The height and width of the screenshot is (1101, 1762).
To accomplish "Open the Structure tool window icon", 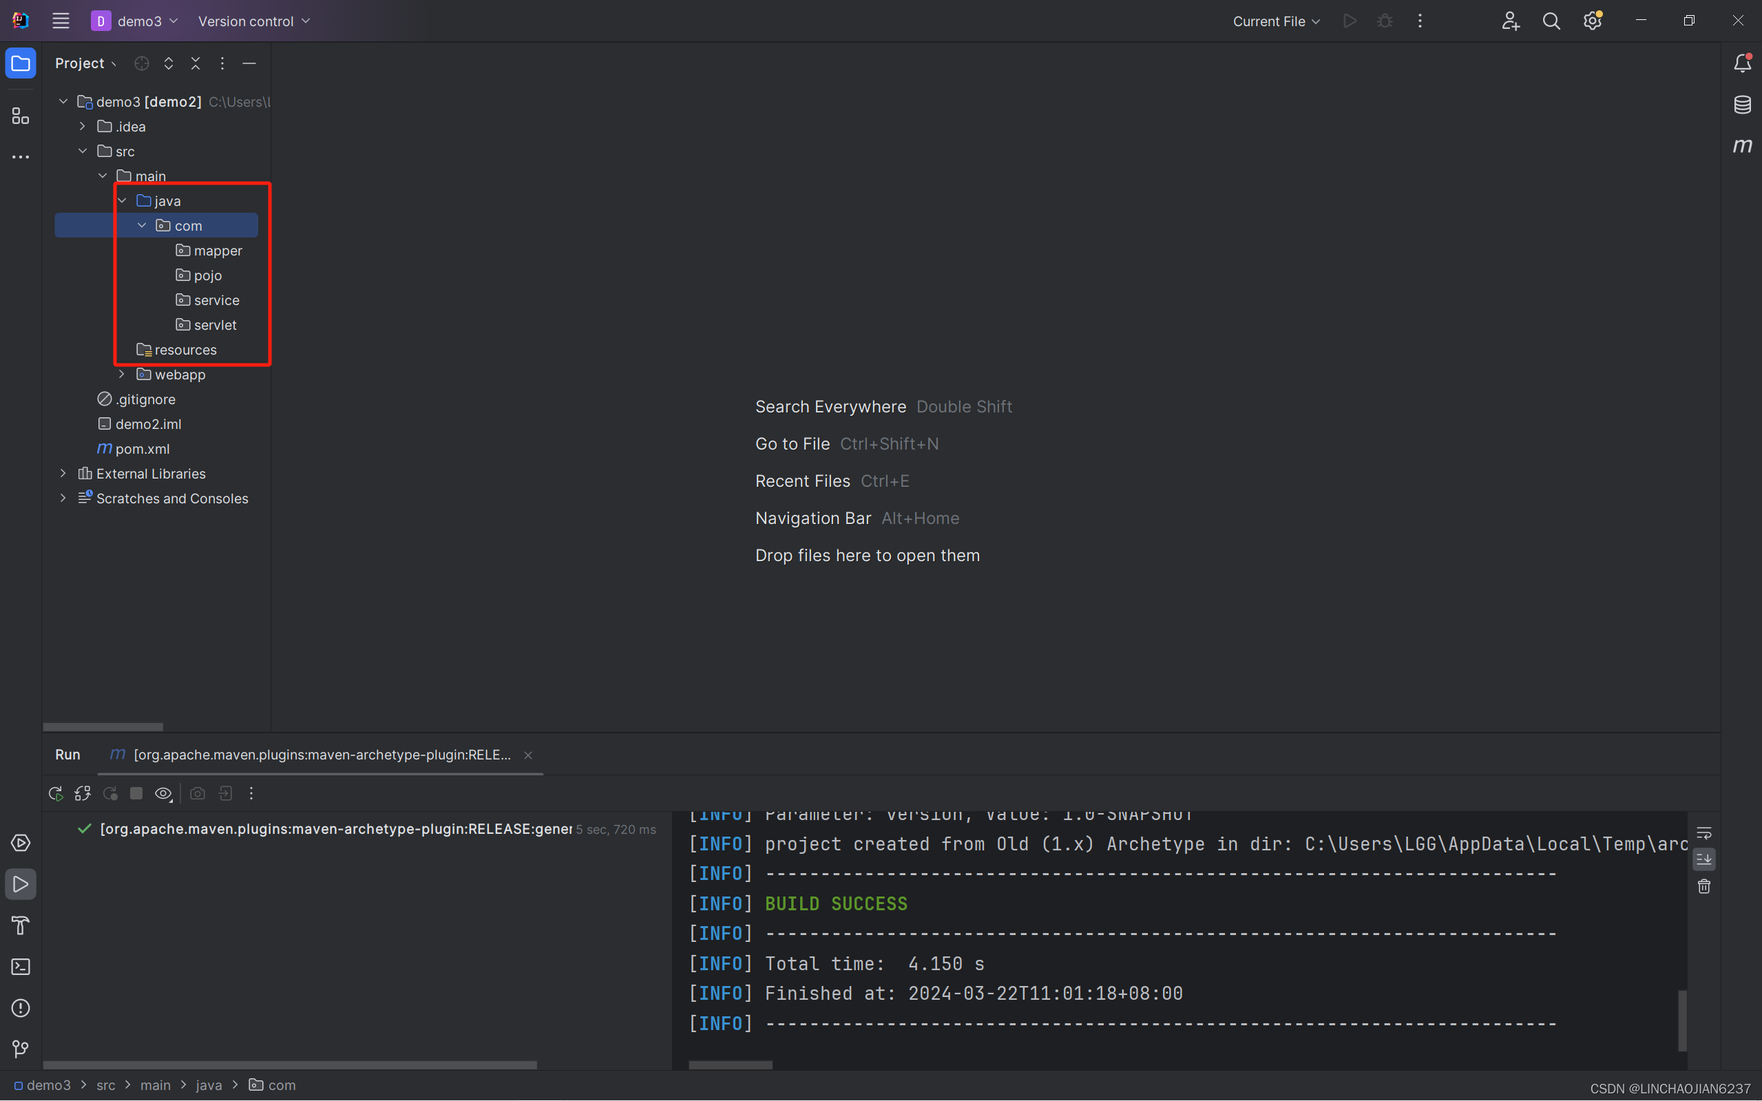I will (21, 116).
